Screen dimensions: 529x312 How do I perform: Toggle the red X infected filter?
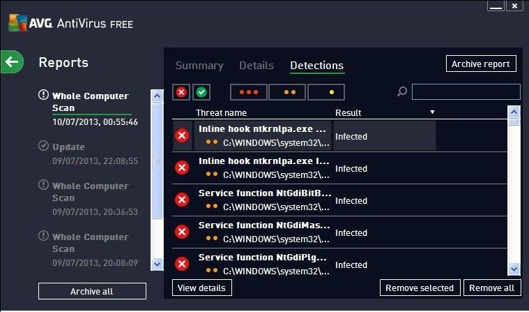(x=181, y=92)
